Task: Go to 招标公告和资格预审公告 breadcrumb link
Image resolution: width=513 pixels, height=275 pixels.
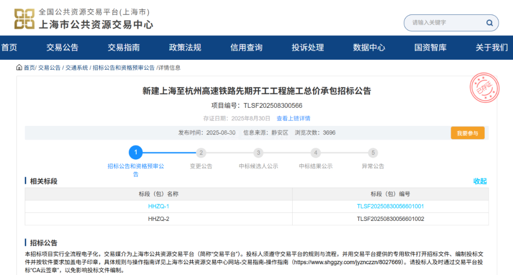Action: pos(123,68)
